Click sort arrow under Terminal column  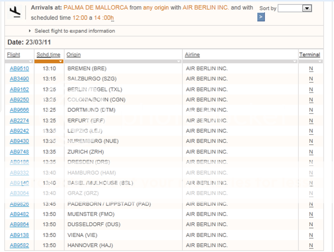320,61
